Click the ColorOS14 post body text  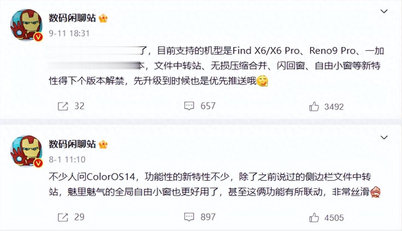tap(215, 184)
